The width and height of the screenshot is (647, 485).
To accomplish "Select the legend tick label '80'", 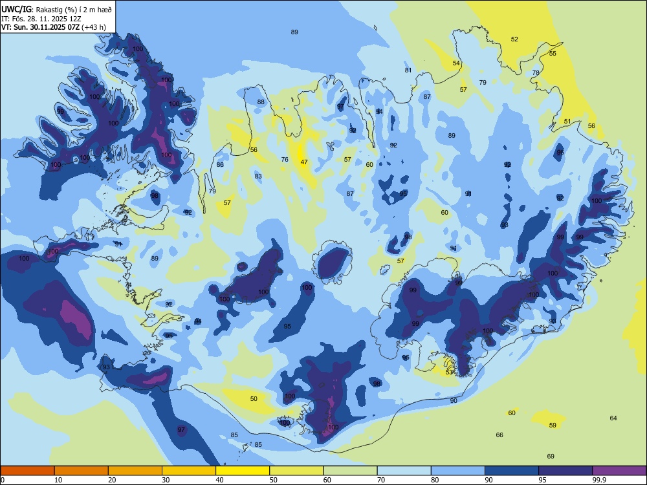I will point(435,480).
